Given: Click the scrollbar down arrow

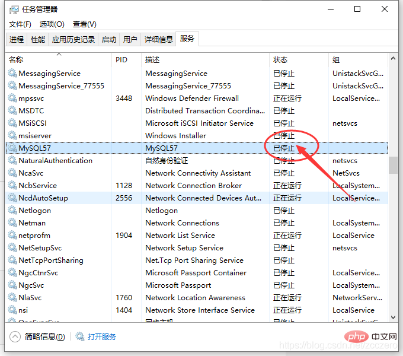Looking at the screenshot, I should coord(393,317).
